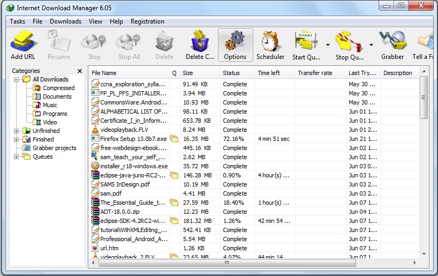Select the videoplayback.FLV VLC cone icon
This screenshot has height=276, width=438.
point(95,130)
